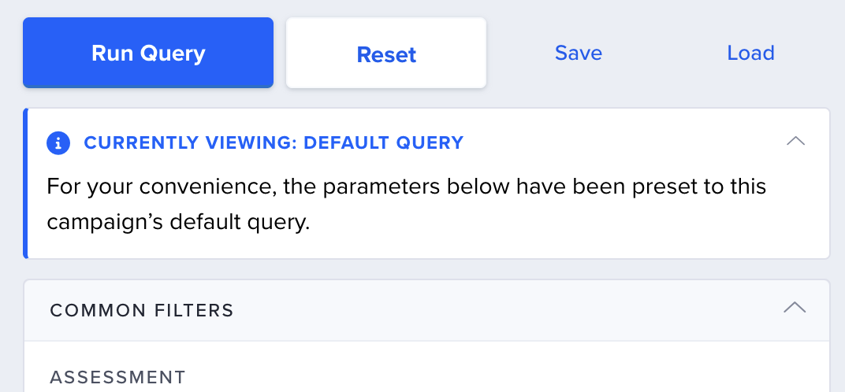Click the blue info circle icon
The image size is (845, 392).
[58, 143]
